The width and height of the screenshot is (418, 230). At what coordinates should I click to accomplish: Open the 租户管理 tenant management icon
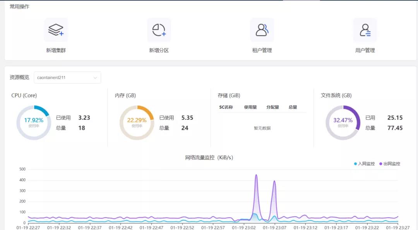coord(262,30)
